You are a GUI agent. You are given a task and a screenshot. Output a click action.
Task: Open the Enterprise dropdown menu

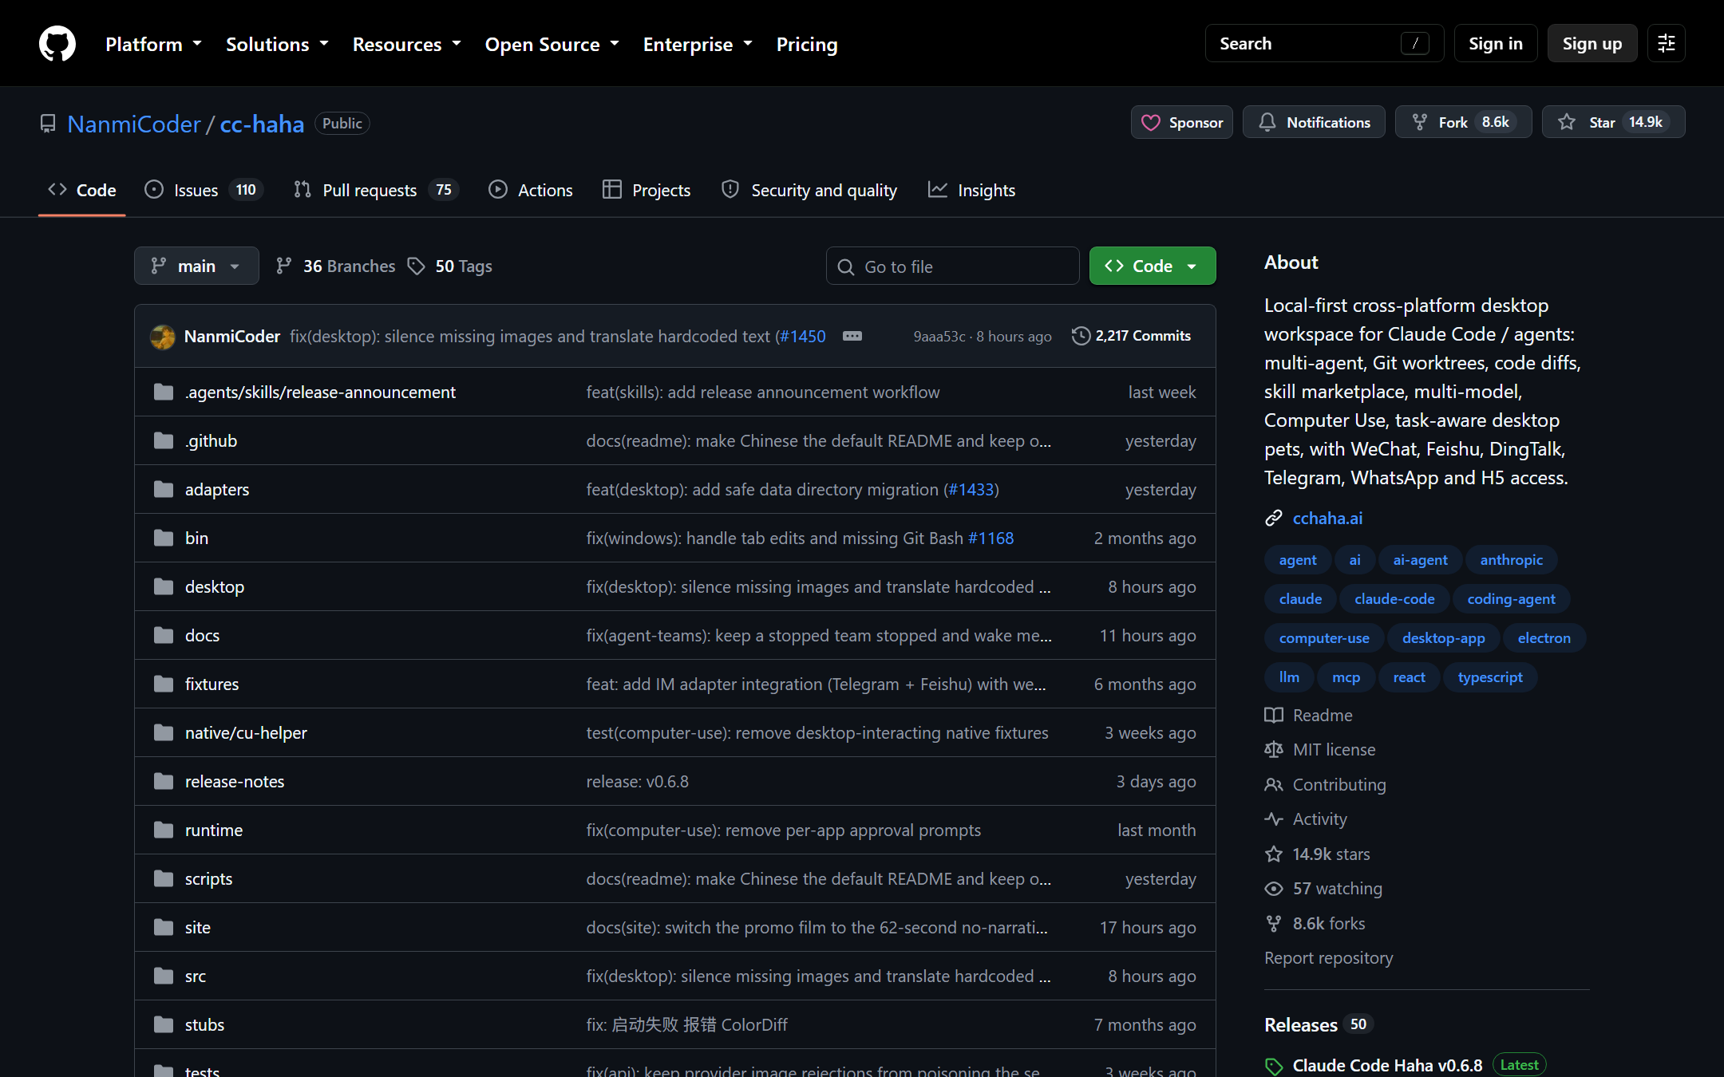pos(698,44)
